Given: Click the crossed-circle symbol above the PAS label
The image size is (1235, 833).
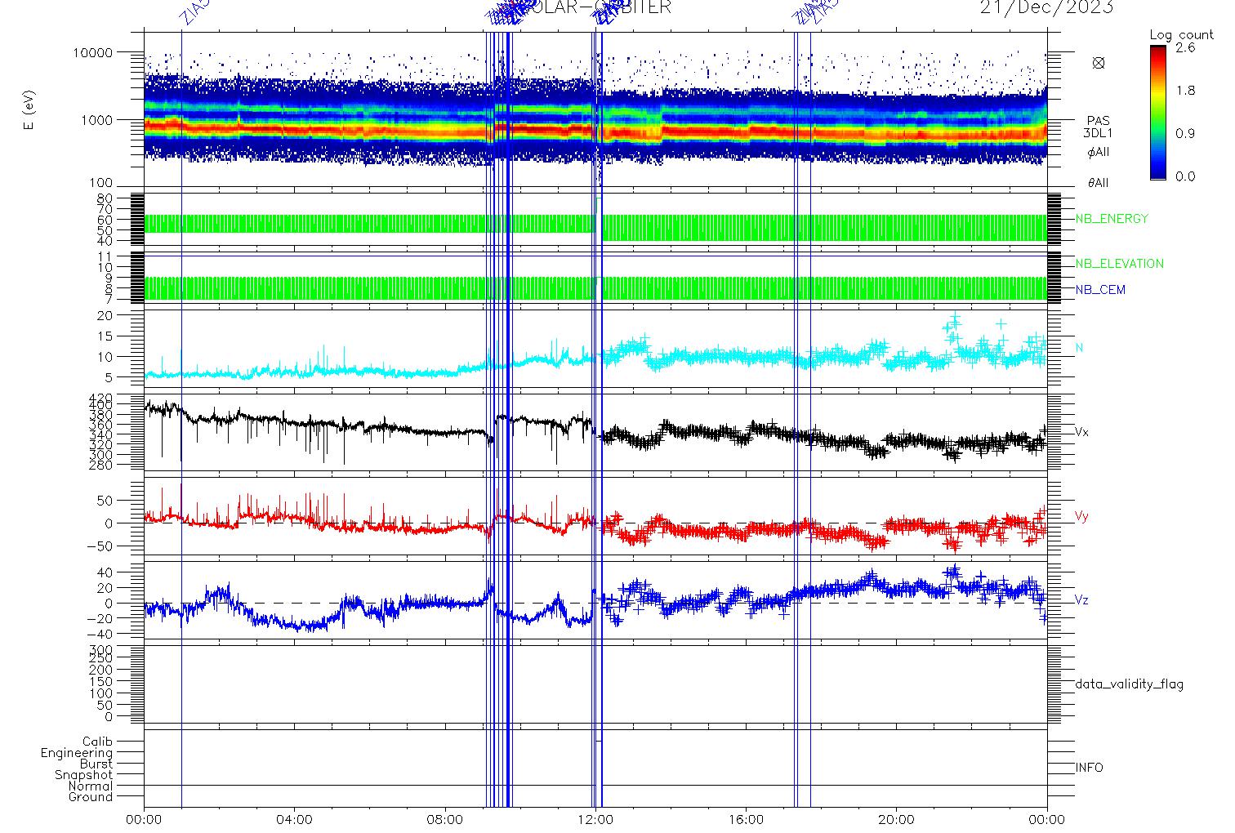Looking at the screenshot, I should (1099, 63).
